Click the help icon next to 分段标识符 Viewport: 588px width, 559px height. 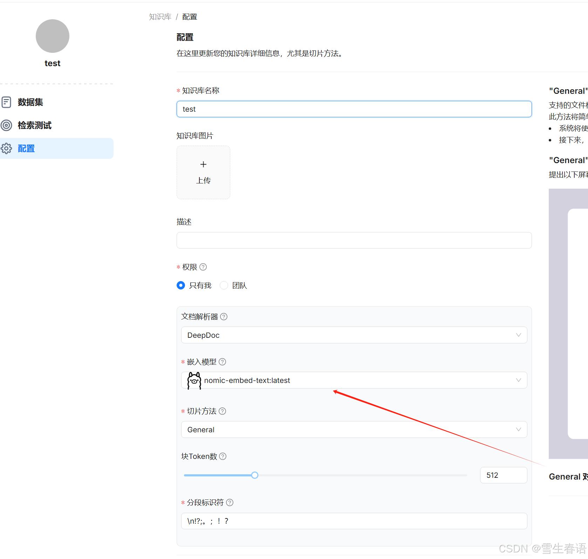tap(230, 502)
